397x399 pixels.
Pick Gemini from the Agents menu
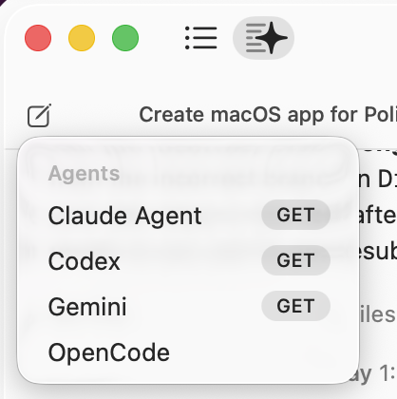coord(87,307)
